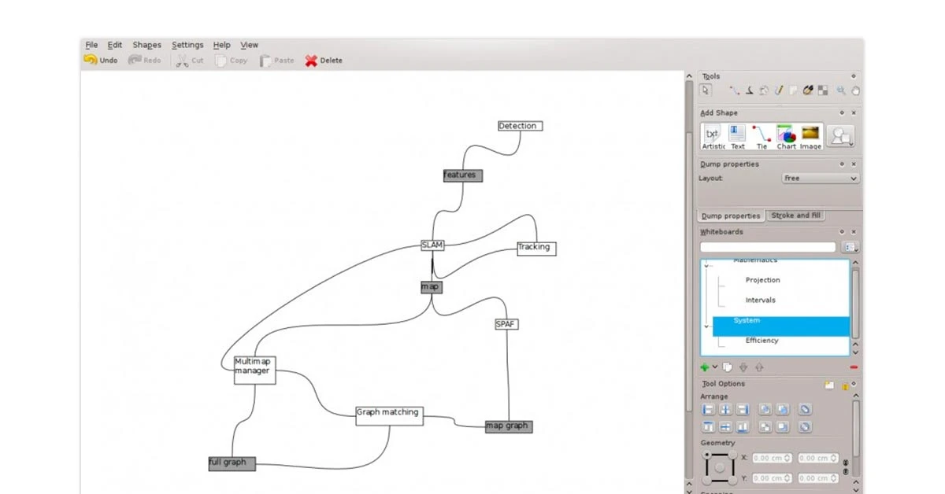Viewport: 945px width, 494px height.
Task: Click the Undo button
Action: (x=100, y=60)
